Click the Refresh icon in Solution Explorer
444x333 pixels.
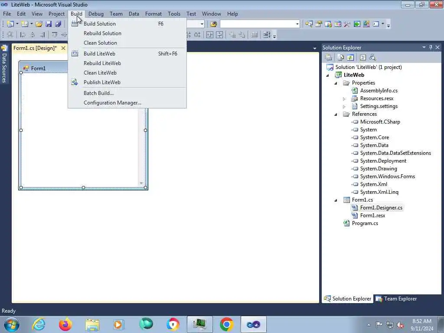point(350,58)
